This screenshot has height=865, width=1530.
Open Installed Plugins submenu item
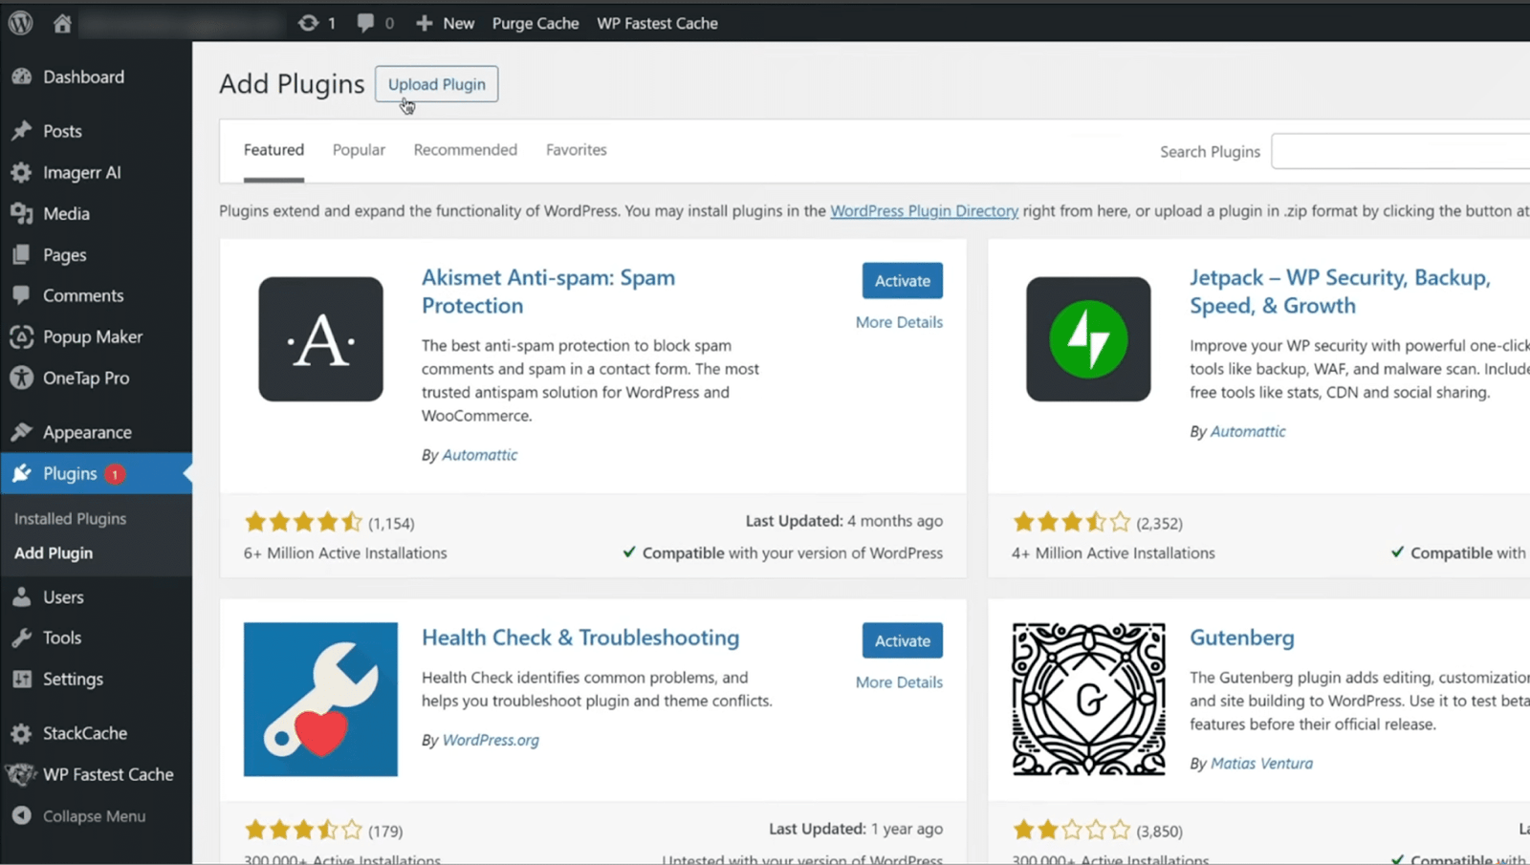(70, 518)
